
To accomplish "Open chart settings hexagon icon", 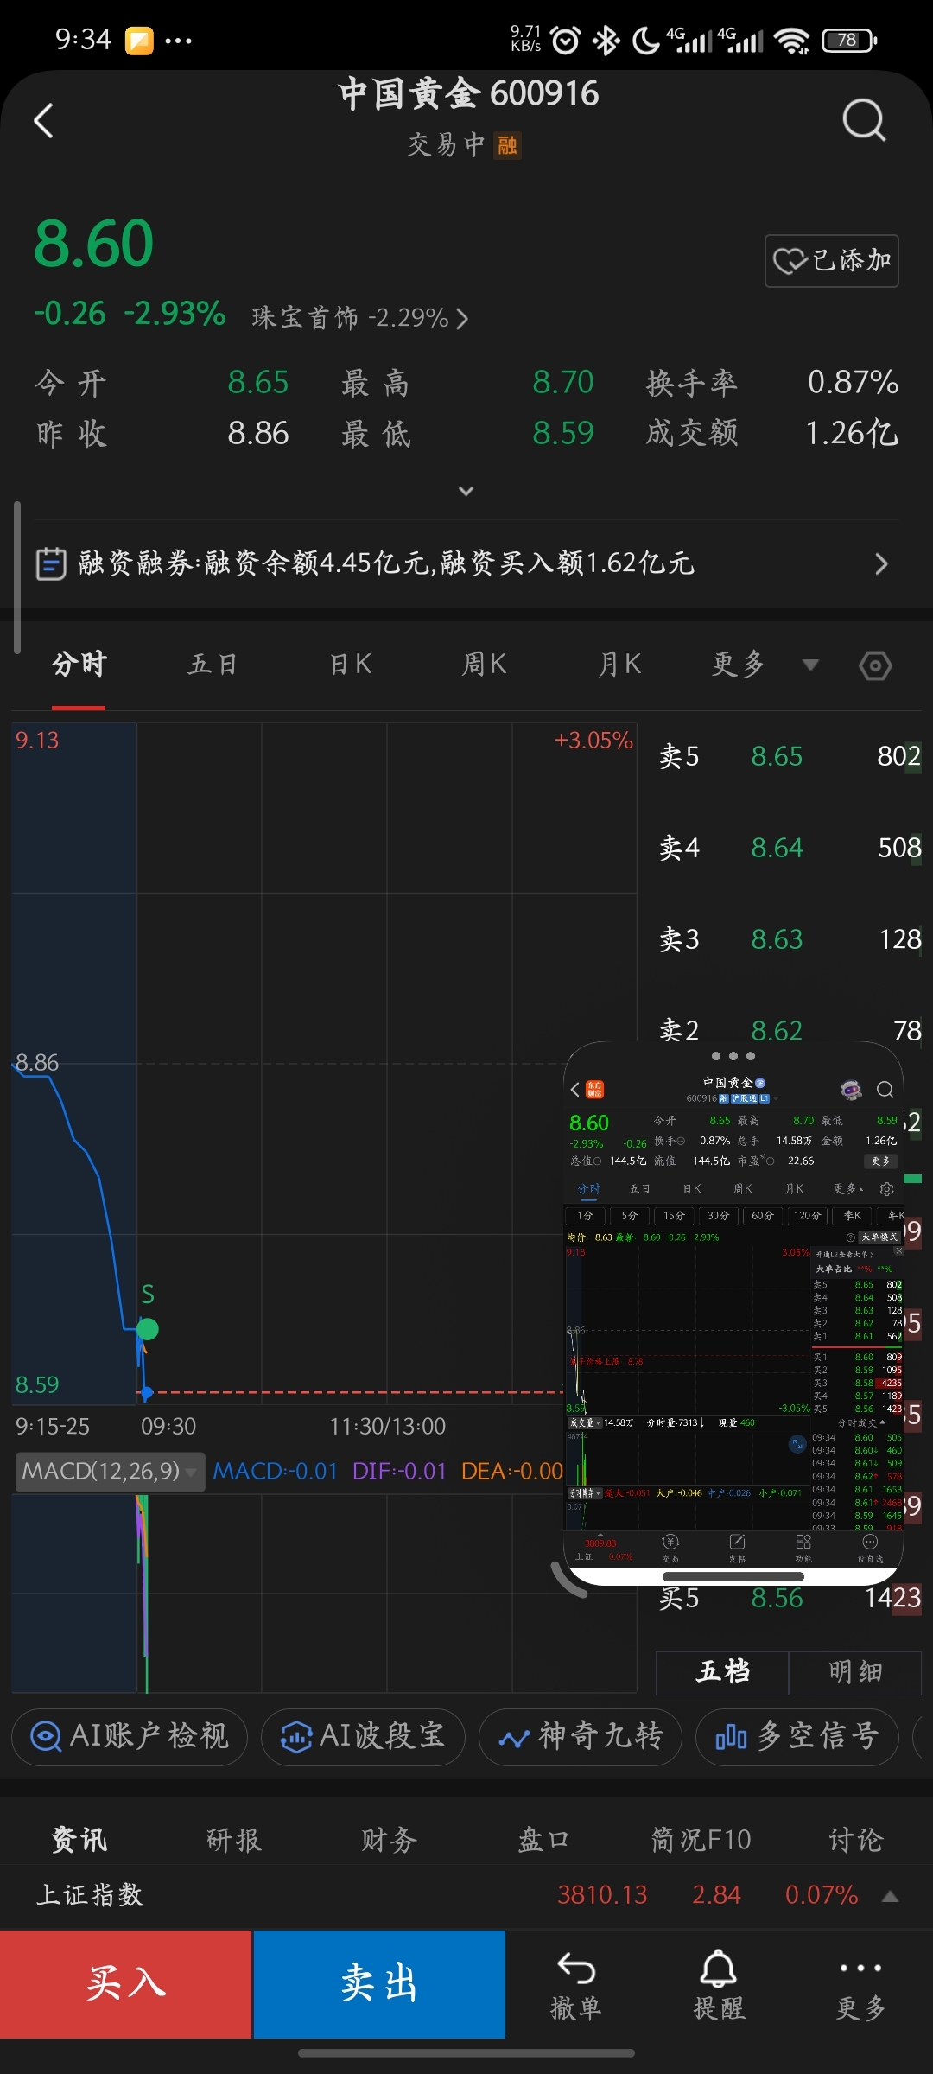I will (x=875, y=665).
